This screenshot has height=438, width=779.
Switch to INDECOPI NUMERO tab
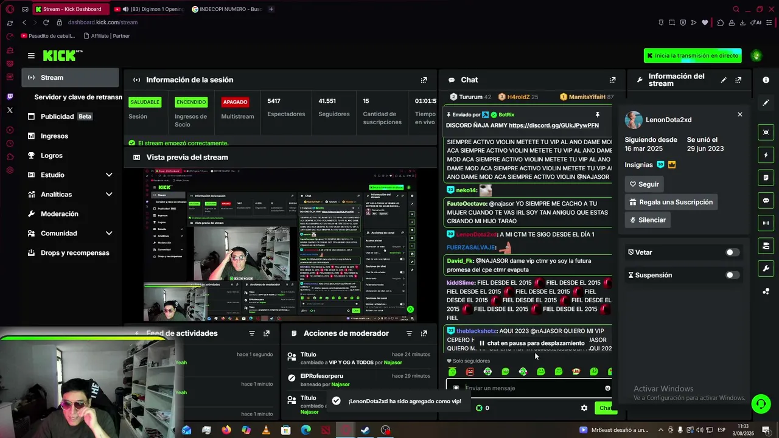coord(226,9)
